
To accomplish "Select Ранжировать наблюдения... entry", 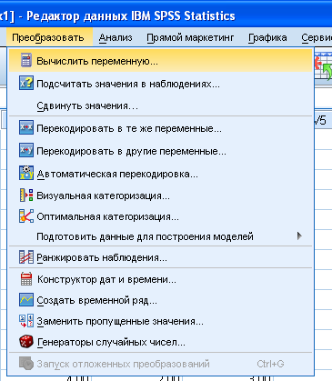I will click(x=160, y=257).
